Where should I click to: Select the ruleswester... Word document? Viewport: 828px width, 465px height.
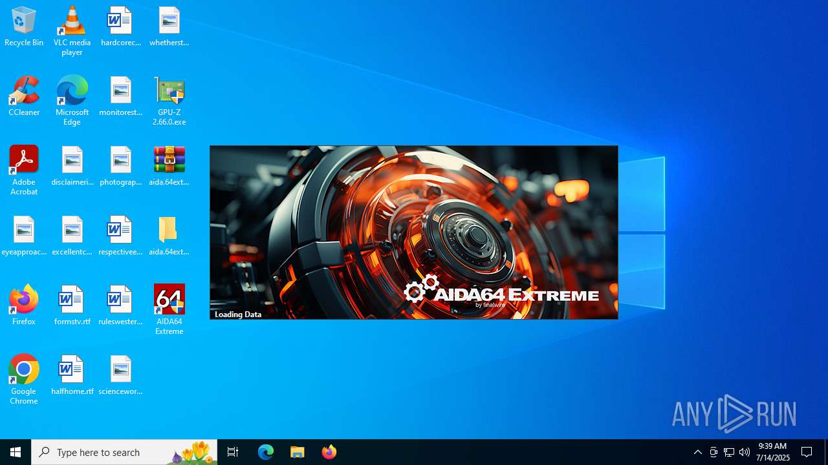click(x=120, y=305)
